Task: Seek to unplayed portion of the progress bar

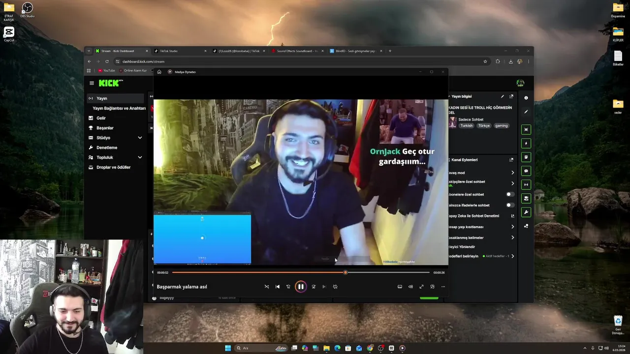Action: pos(388,272)
